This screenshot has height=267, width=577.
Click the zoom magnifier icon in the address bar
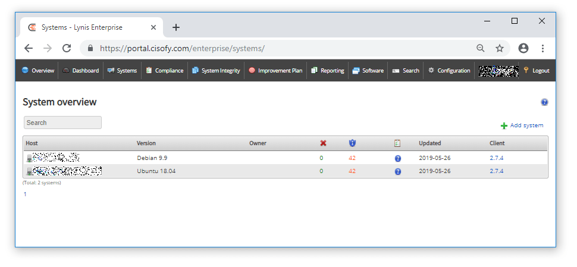click(480, 48)
